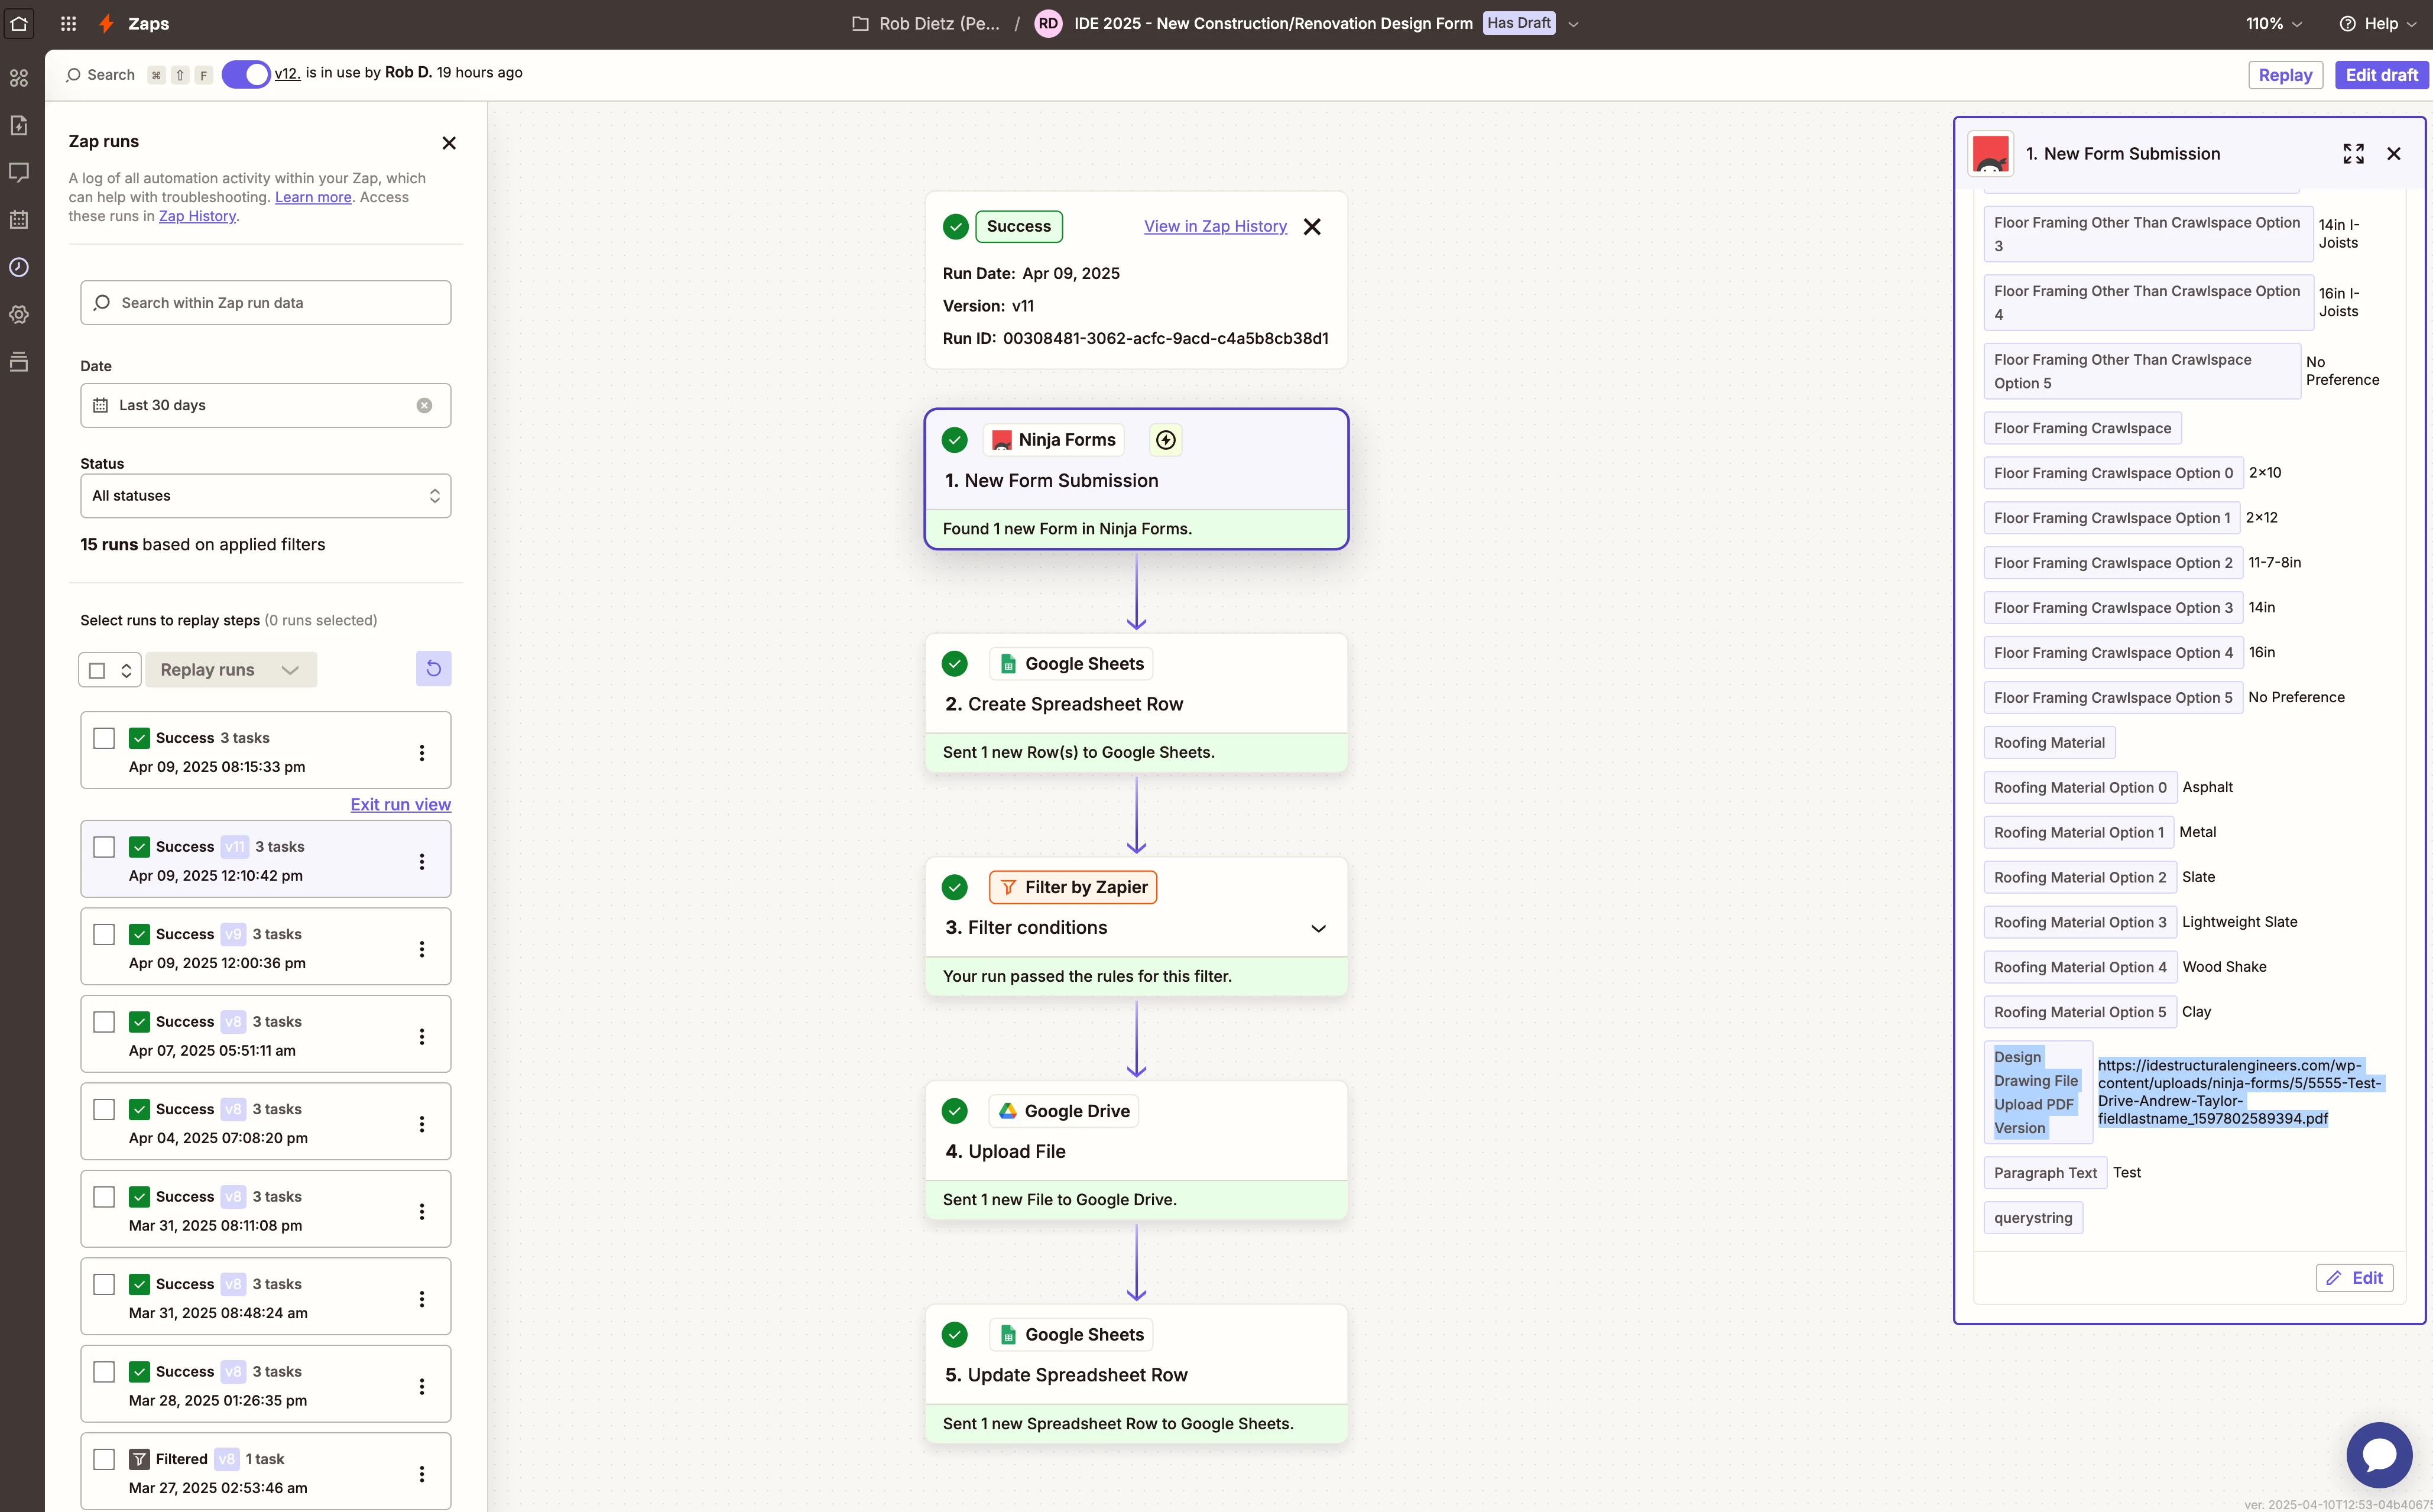Open the 110% zoom dropdown
The image size is (2433, 1512).
(2273, 23)
